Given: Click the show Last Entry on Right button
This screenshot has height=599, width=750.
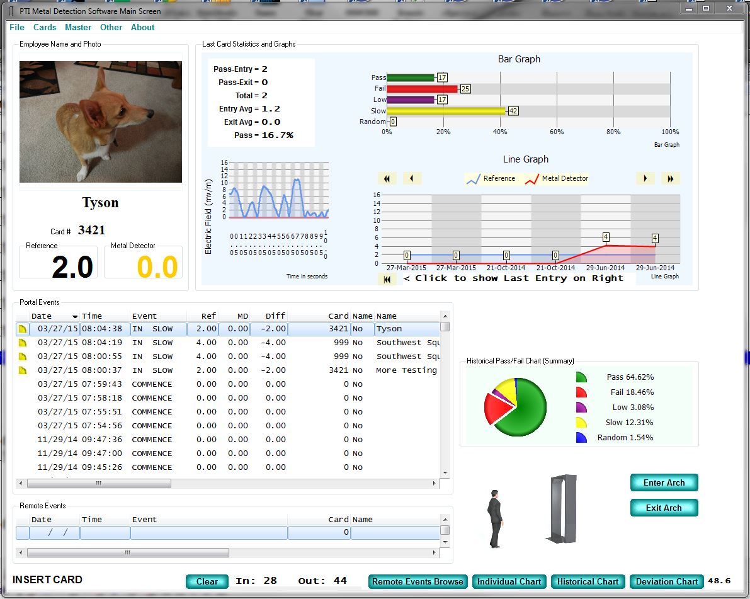Looking at the screenshot, I should [x=387, y=279].
